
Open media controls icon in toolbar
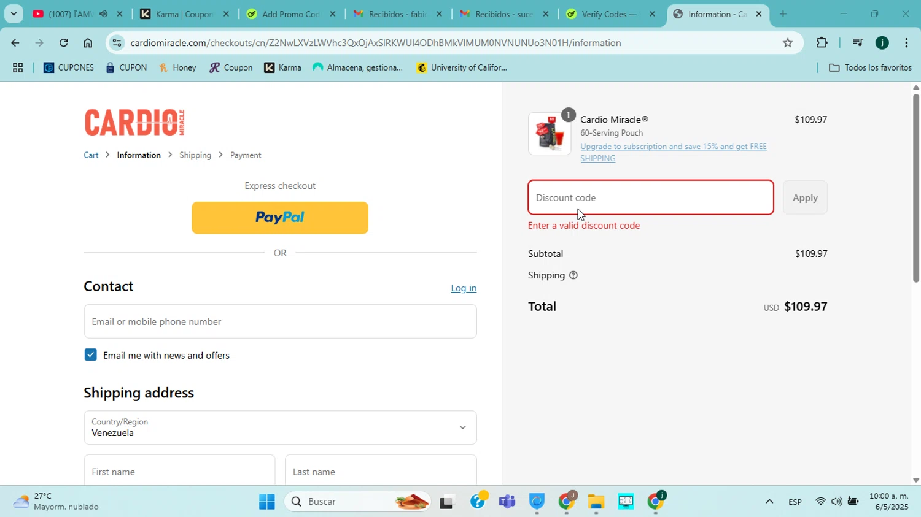coord(858,43)
